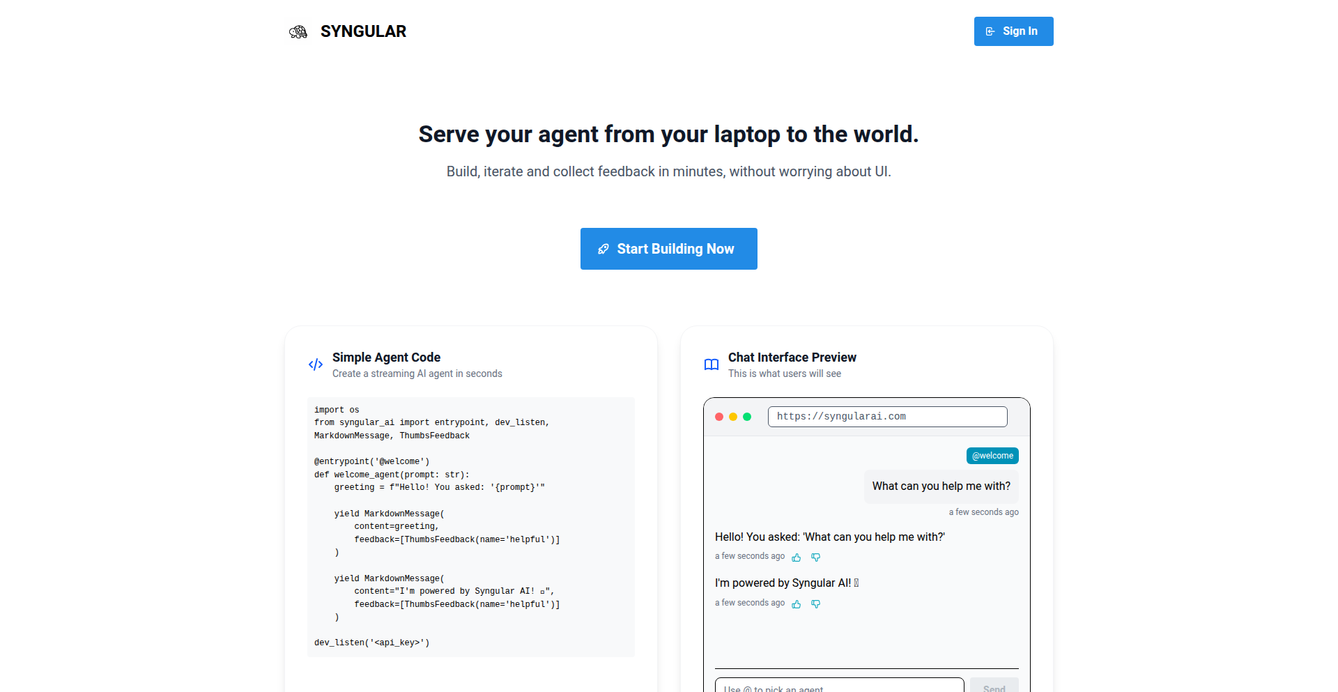Click the green dot in preview browser
1338x692 pixels.
pyautogui.click(x=747, y=417)
